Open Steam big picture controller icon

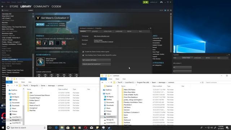click(161, 2)
